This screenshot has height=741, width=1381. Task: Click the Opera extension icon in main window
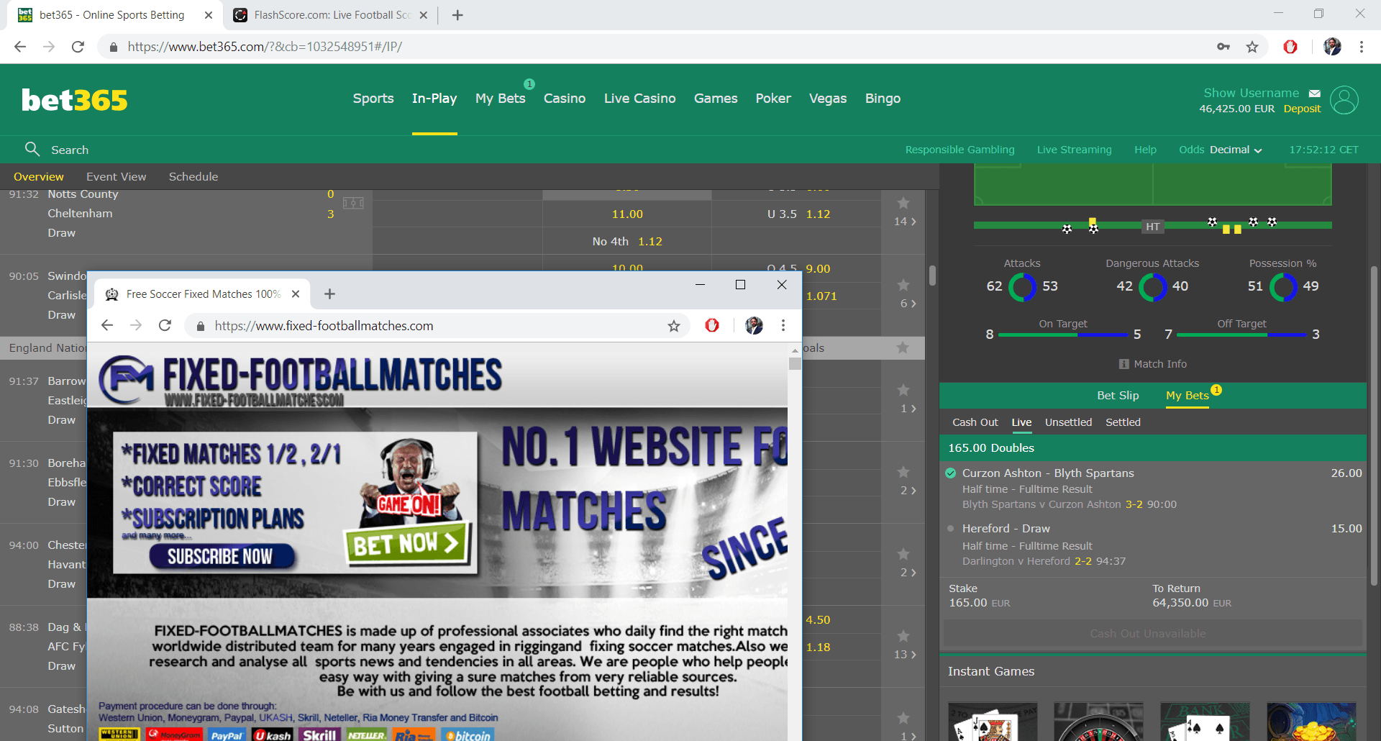point(1290,47)
